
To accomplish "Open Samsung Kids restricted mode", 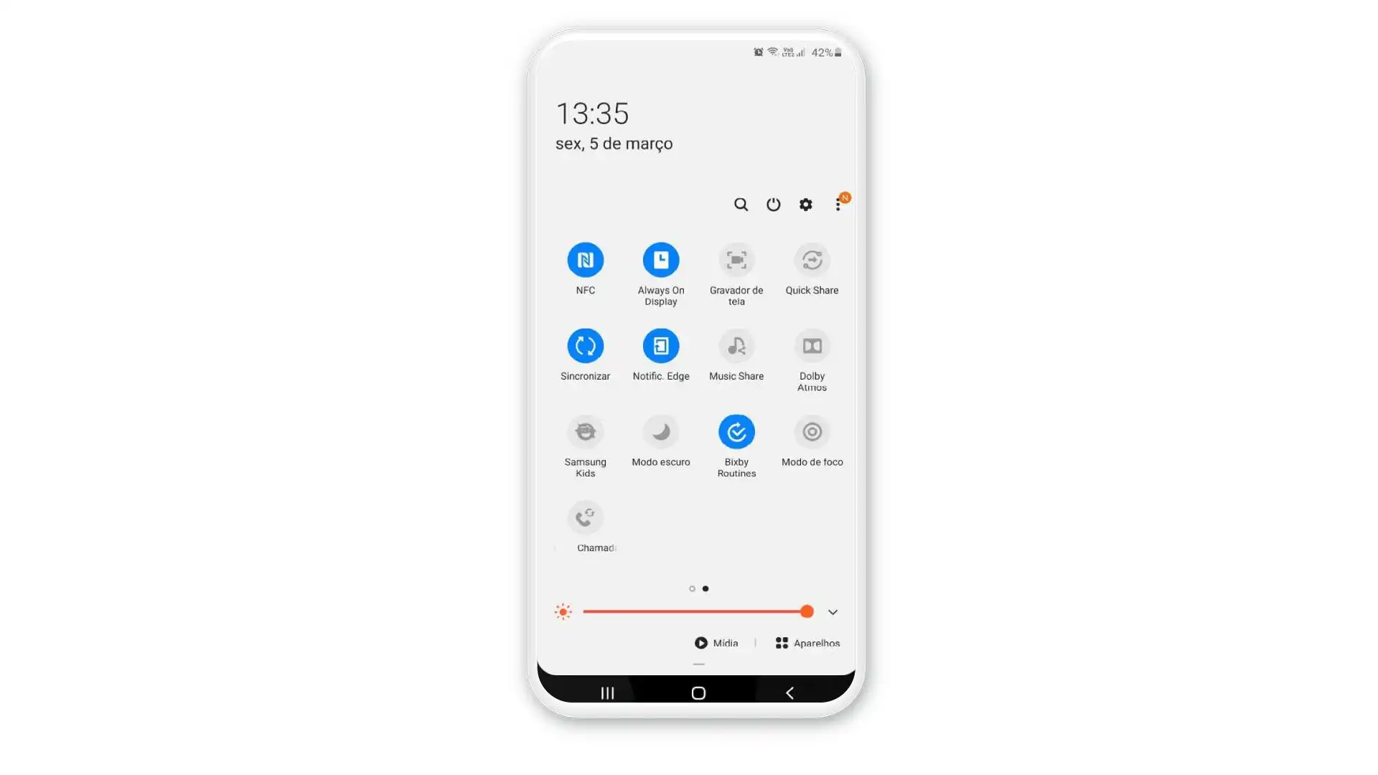I will point(585,431).
